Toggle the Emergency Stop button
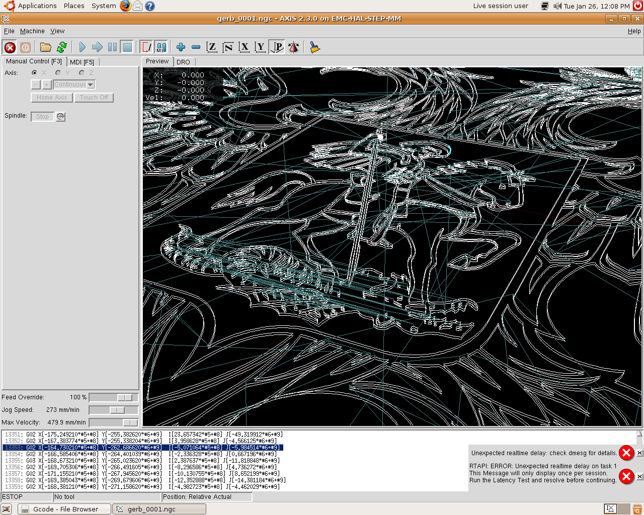644x515 pixels. point(10,47)
